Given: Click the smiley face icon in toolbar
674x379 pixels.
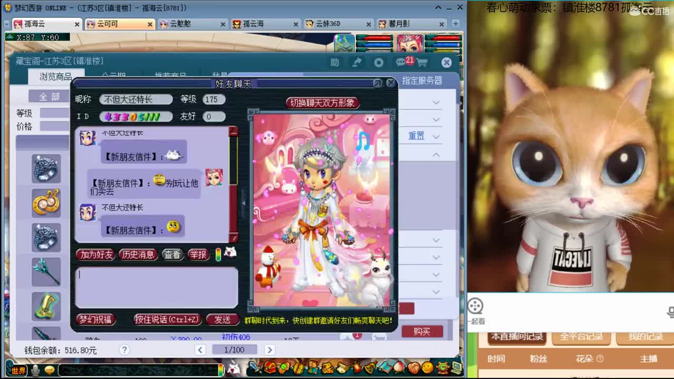Looking at the screenshot, I should 428,367.
